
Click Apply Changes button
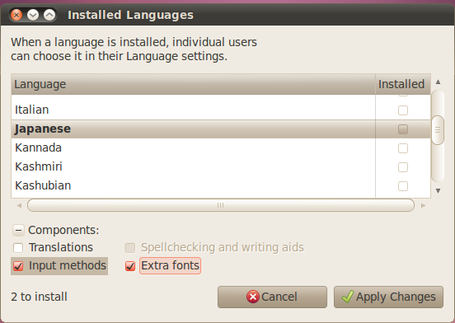tap(388, 297)
